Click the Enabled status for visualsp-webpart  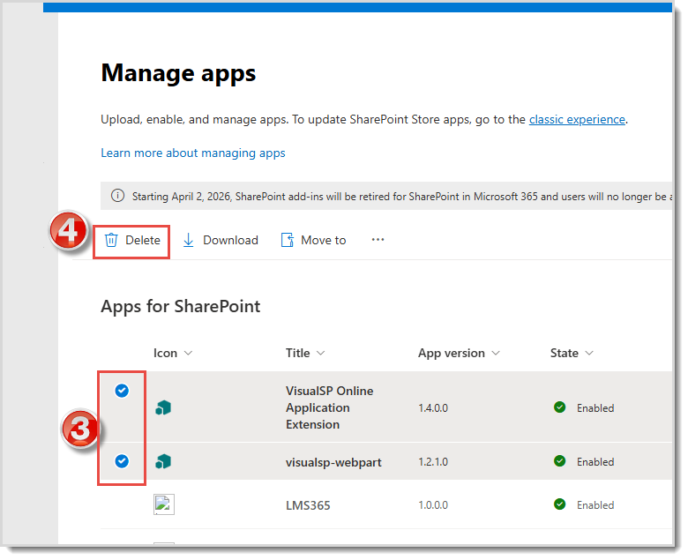point(595,462)
